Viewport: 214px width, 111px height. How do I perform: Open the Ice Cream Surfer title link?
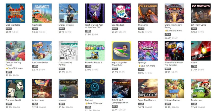[x=40, y=63]
